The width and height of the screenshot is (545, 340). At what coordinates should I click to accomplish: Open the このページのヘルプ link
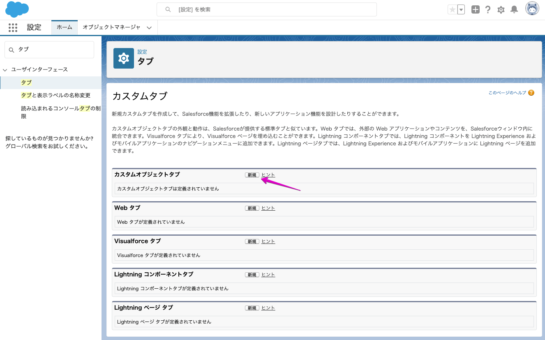click(x=507, y=93)
